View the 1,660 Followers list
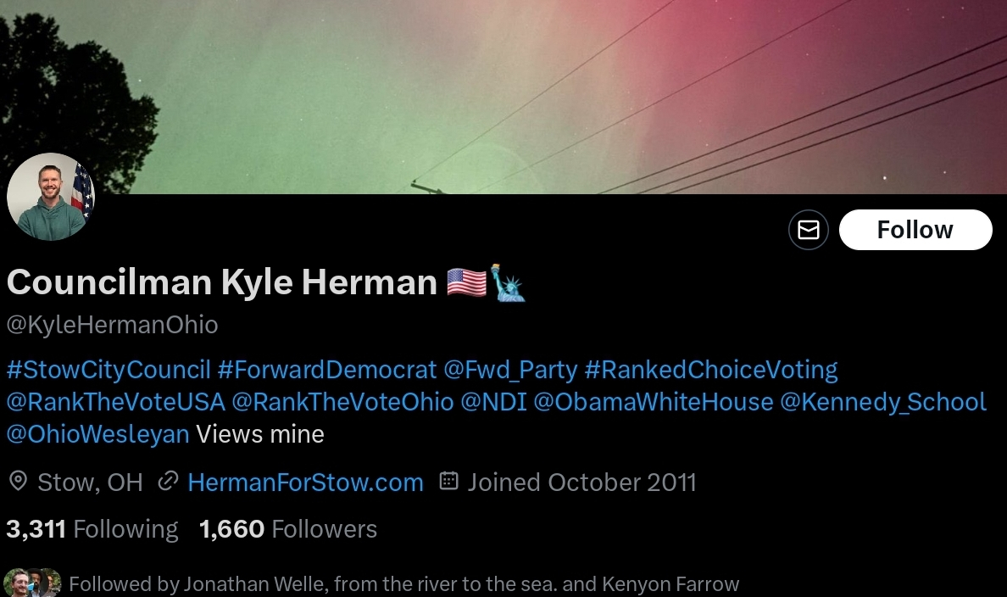 [x=288, y=529]
